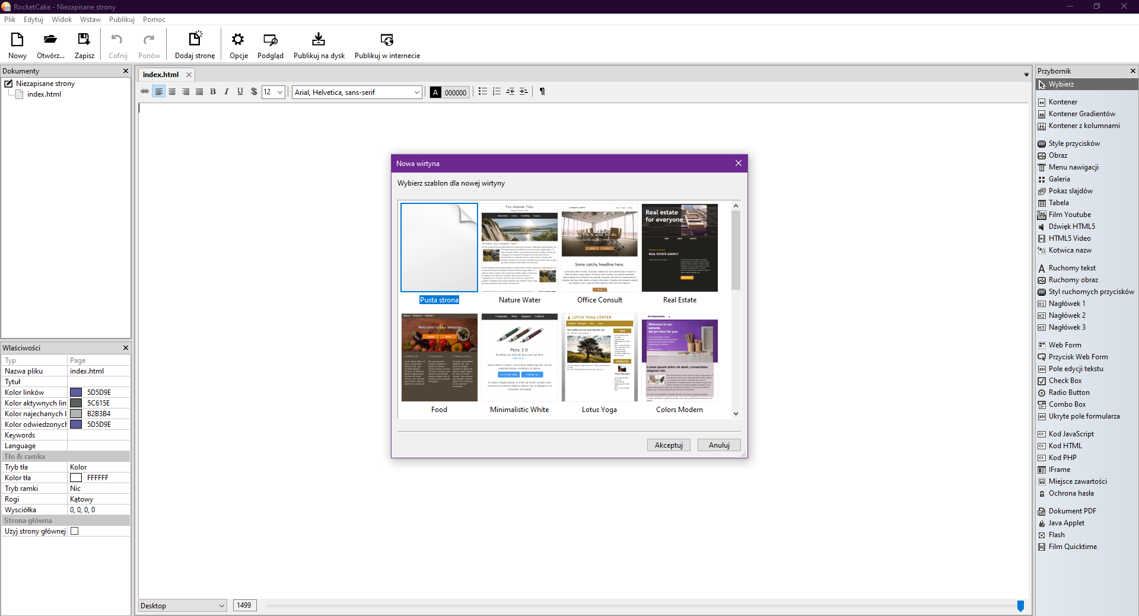Open the Widok menu

pyautogui.click(x=62, y=20)
